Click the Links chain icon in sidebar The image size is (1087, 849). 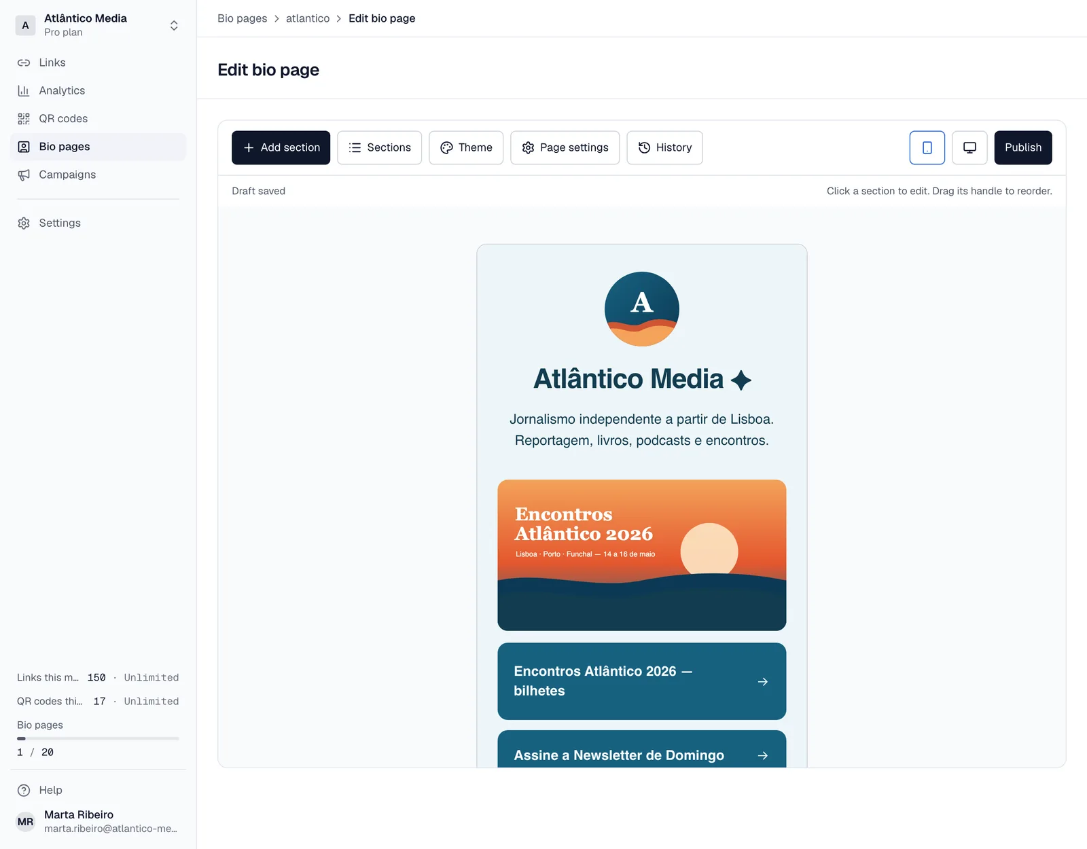point(24,62)
